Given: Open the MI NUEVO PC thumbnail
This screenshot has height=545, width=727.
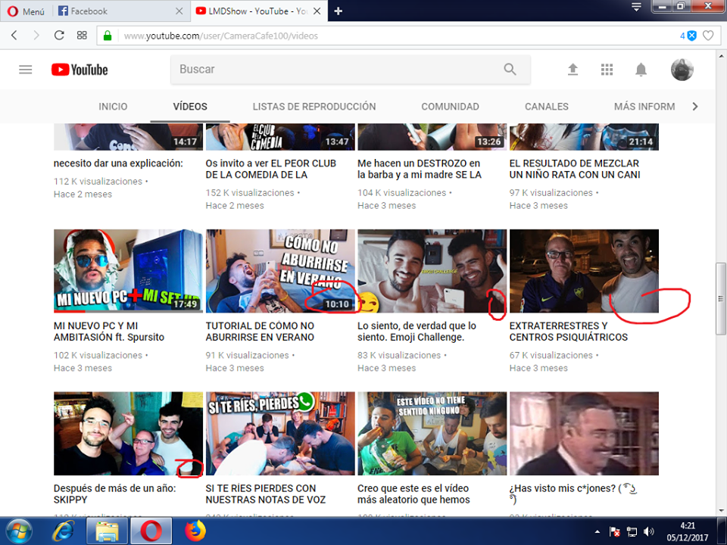Looking at the screenshot, I should [128, 271].
